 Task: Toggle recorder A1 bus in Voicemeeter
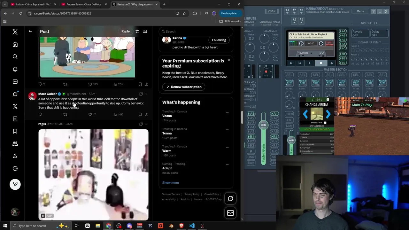(343, 31)
